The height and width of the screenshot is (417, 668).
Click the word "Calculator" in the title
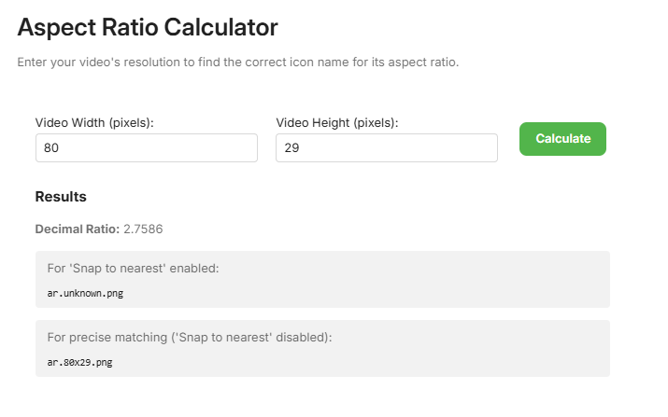tap(220, 27)
